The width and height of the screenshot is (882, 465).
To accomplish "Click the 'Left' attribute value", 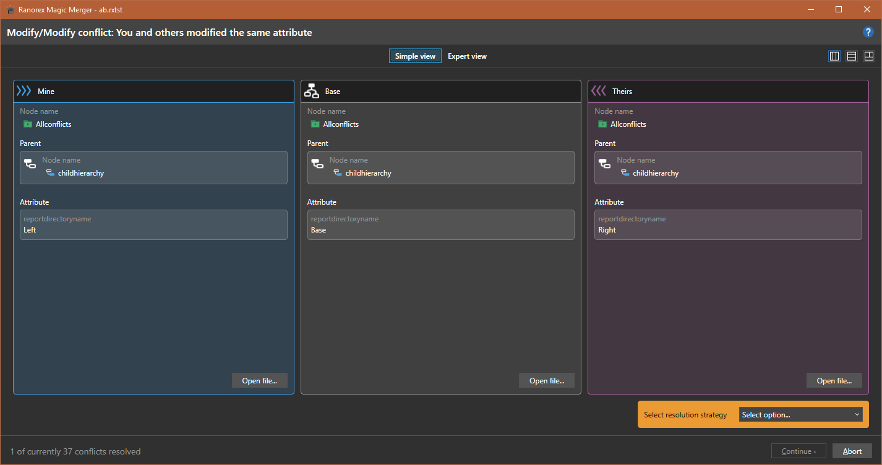I will pyautogui.click(x=30, y=230).
